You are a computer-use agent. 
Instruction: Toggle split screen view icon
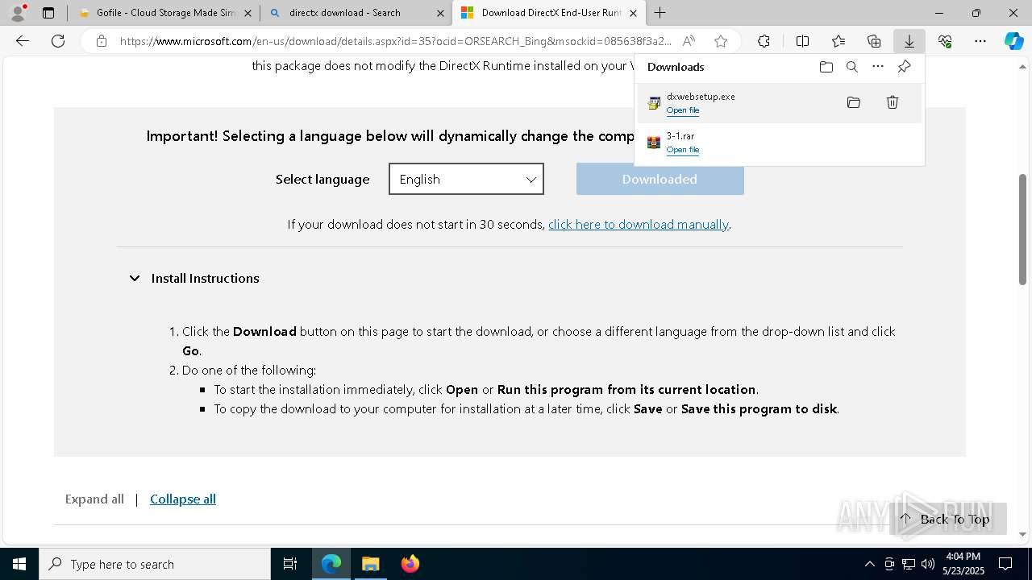(x=802, y=41)
